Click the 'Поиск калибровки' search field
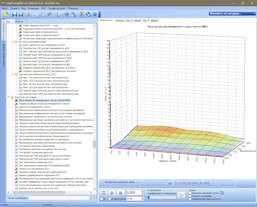The width and height of the screenshot is (257, 207). click(59, 198)
